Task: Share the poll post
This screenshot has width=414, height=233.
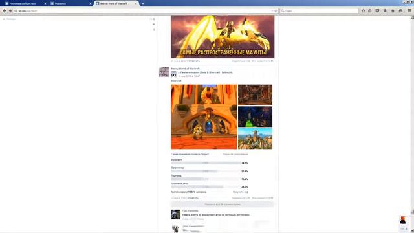Action: pos(241,198)
